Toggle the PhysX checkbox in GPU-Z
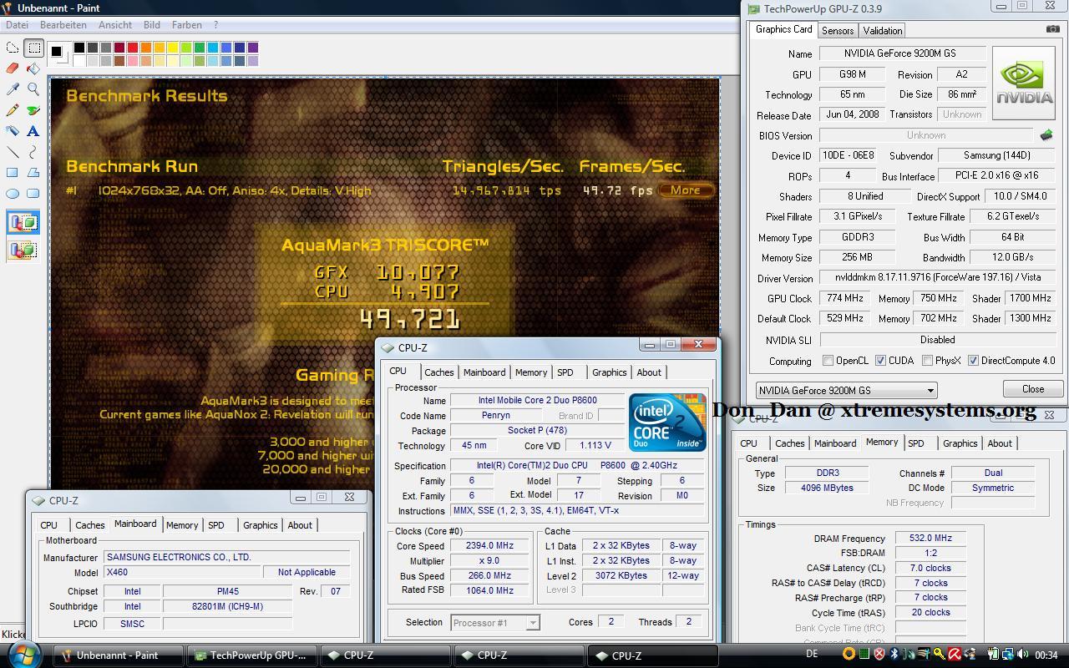Viewport: 1069px width, 668px height. pos(927,361)
